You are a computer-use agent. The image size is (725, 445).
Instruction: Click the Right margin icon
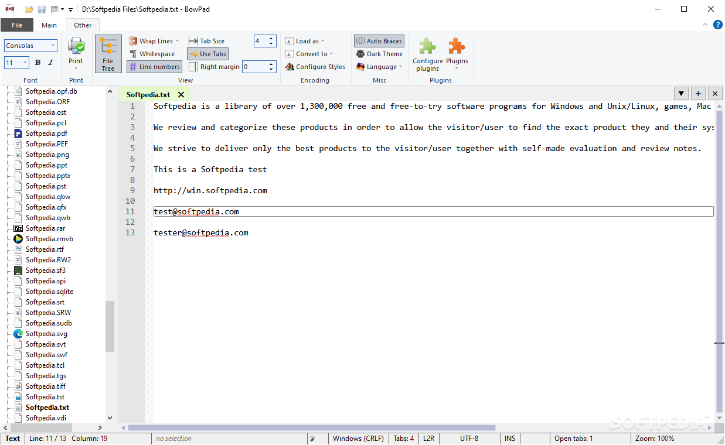click(x=193, y=67)
